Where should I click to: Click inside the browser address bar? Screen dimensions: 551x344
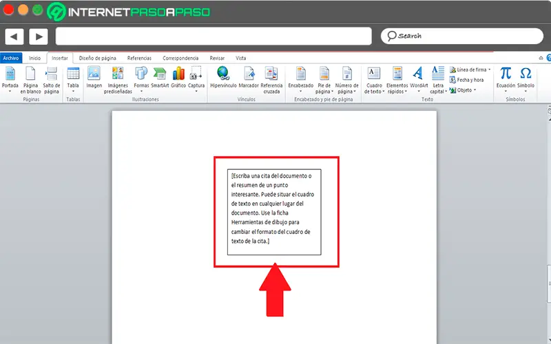click(x=214, y=36)
